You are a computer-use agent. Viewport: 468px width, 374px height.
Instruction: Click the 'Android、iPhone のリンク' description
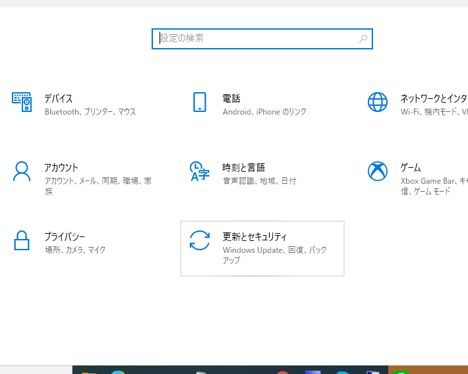pyautogui.click(x=264, y=112)
